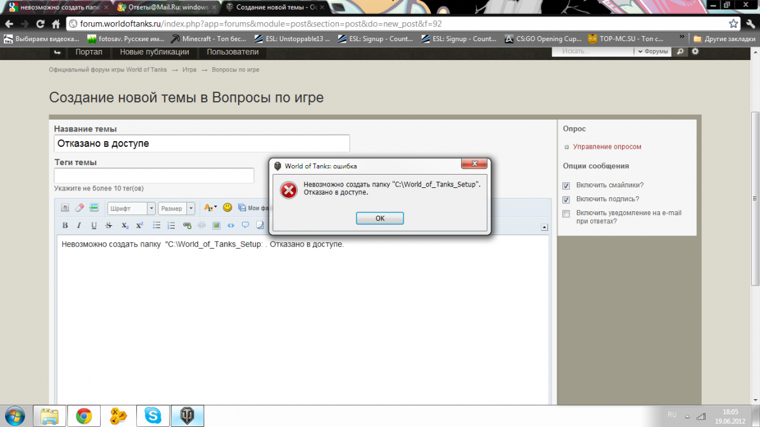Open the smiley emoticons picker
The height and width of the screenshot is (427, 760).
point(227,207)
